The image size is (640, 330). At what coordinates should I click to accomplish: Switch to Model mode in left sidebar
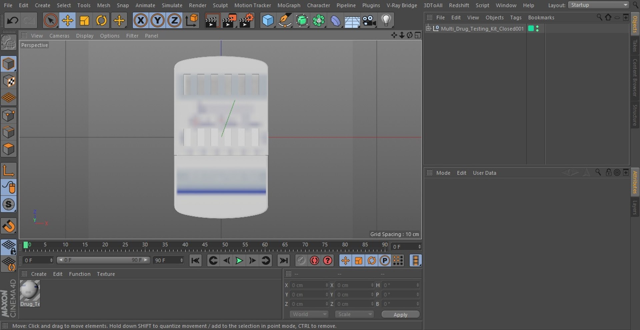9,64
